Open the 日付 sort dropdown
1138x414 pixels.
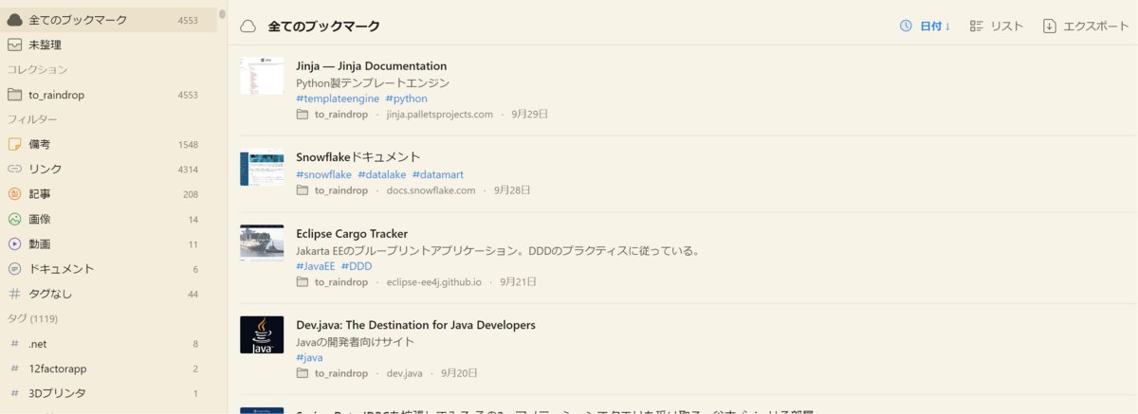925,27
